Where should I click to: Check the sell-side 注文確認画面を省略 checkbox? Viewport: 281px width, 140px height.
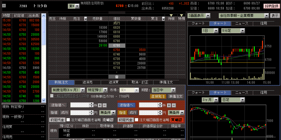click(68, 120)
